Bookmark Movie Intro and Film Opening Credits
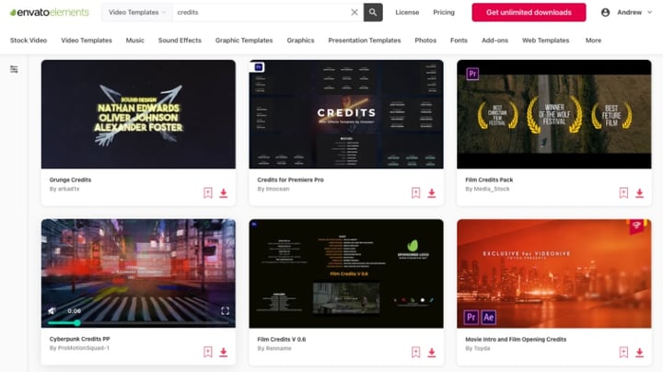This screenshot has height=372, width=663. point(623,352)
